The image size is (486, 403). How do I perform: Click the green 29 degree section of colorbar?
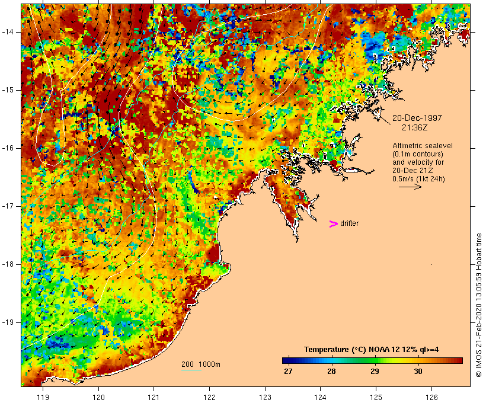[375, 360]
